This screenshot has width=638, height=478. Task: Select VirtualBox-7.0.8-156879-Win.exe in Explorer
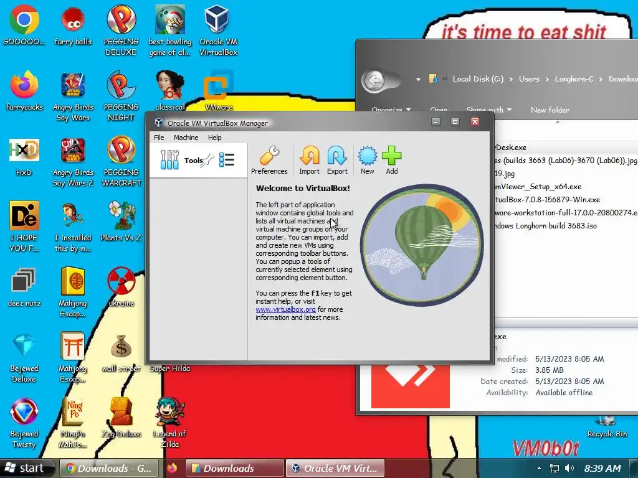tap(548, 200)
